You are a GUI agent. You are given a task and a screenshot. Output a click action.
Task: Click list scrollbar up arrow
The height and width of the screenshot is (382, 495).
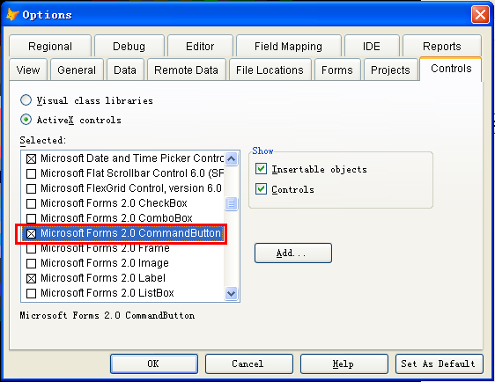click(231, 158)
